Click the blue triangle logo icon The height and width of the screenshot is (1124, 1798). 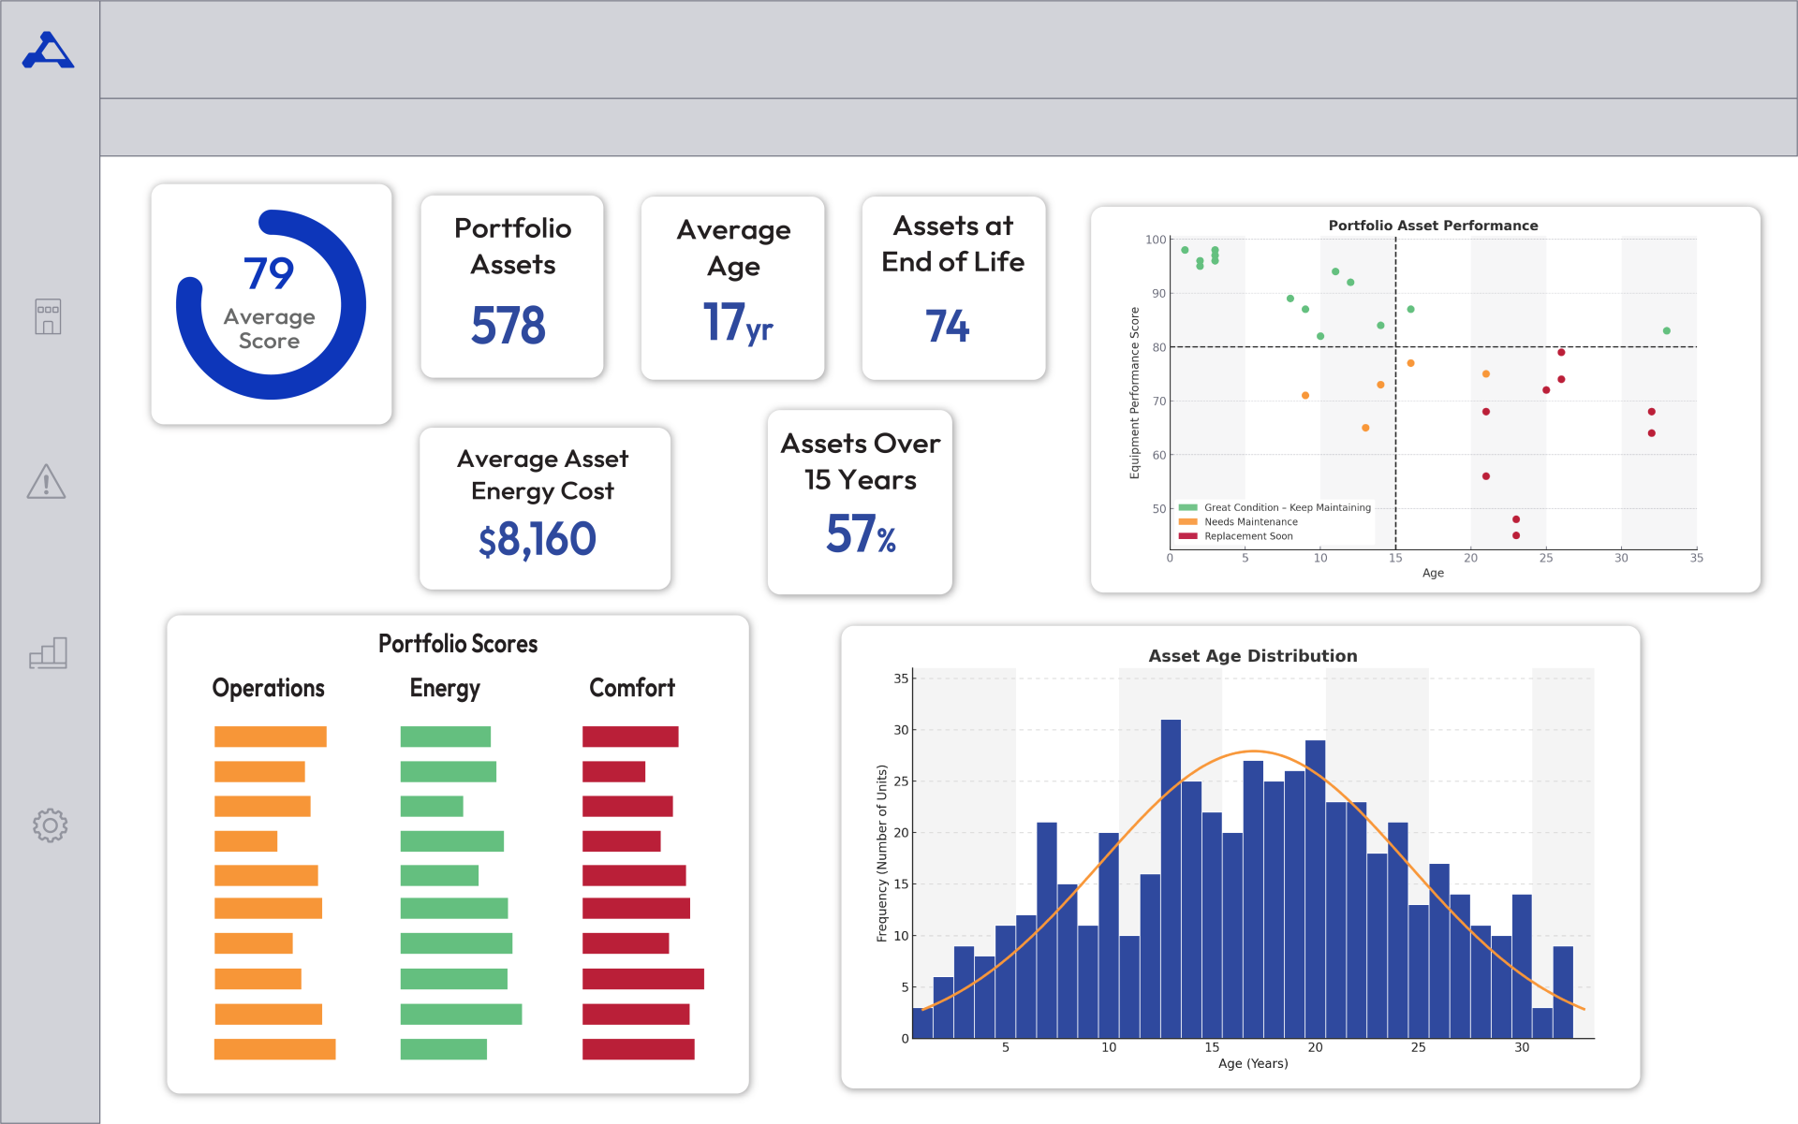point(48,51)
